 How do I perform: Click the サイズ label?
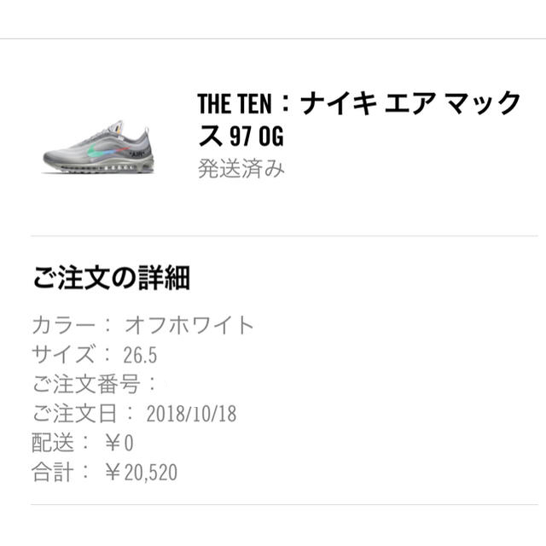[x=63, y=354]
